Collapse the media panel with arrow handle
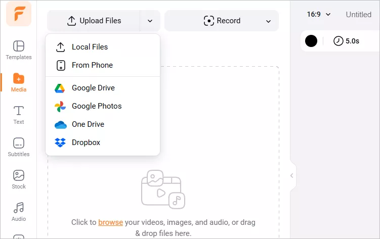 coord(292,176)
